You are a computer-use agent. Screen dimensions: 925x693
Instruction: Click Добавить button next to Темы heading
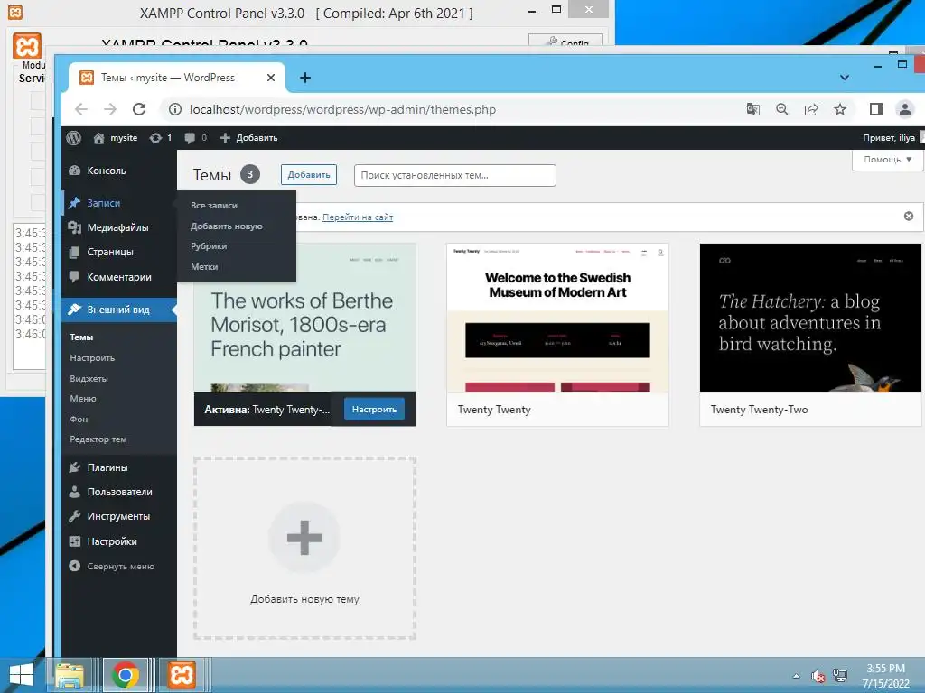click(309, 175)
